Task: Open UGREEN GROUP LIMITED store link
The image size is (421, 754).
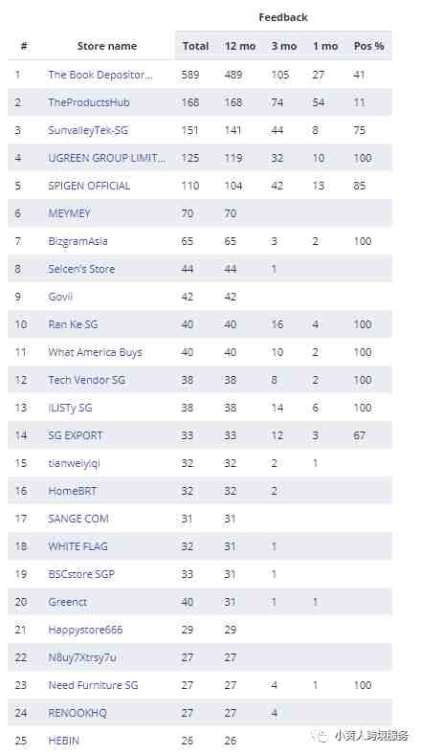Action: (107, 158)
